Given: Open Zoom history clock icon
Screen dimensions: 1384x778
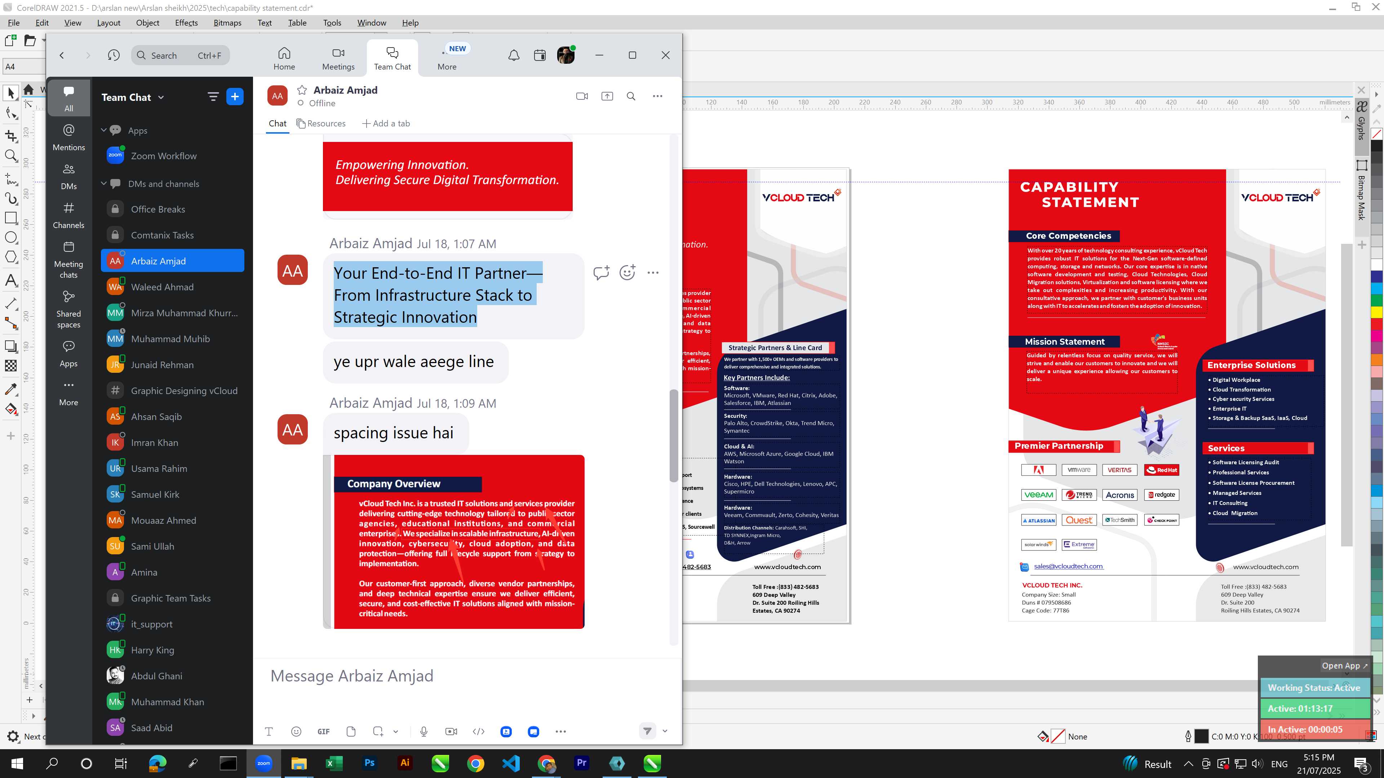Looking at the screenshot, I should (x=114, y=55).
